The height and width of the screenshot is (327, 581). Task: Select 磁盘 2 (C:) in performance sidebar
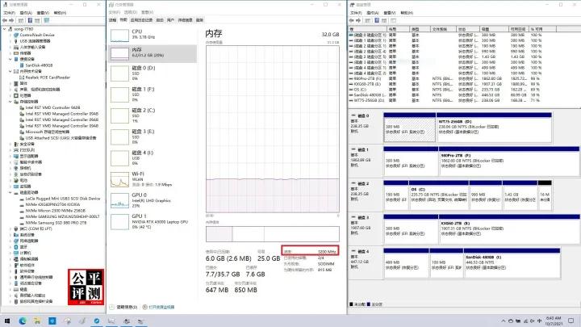[x=152, y=115]
